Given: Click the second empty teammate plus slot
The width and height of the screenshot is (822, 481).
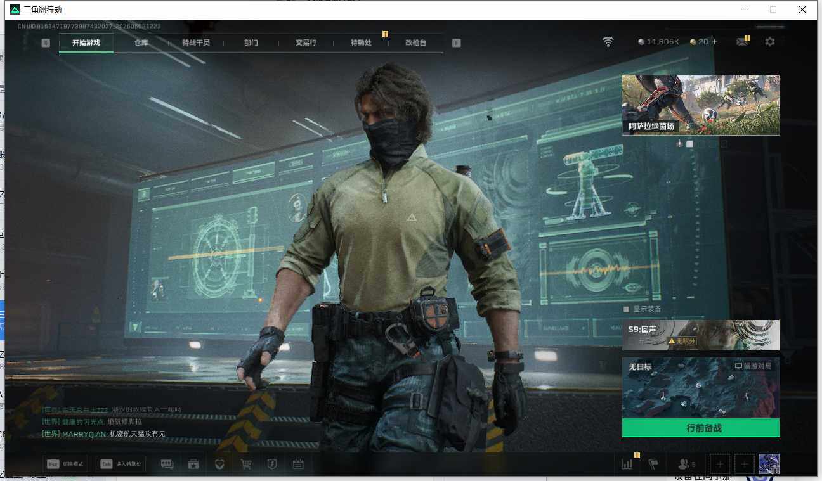Looking at the screenshot, I should pos(745,464).
